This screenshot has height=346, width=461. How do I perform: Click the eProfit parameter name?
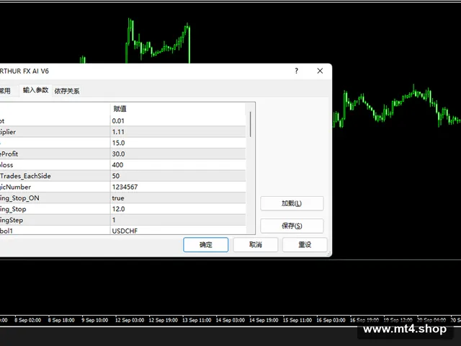(9, 154)
